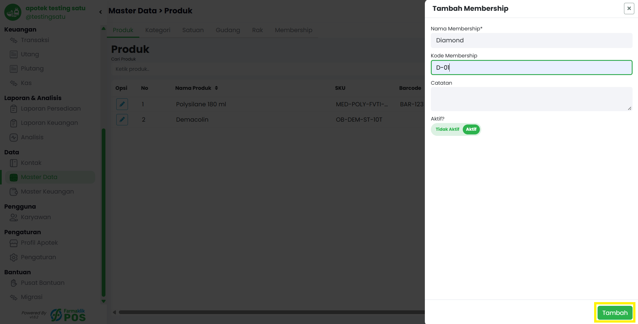Click the Kontak book icon
Image resolution: width=638 pixels, height=324 pixels.
point(13,163)
